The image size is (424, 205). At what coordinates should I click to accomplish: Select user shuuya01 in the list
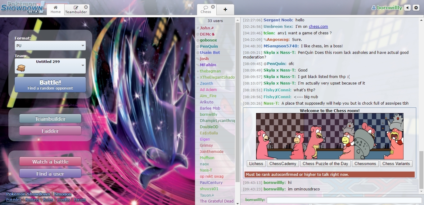pyautogui.click(x=215, y=189)
